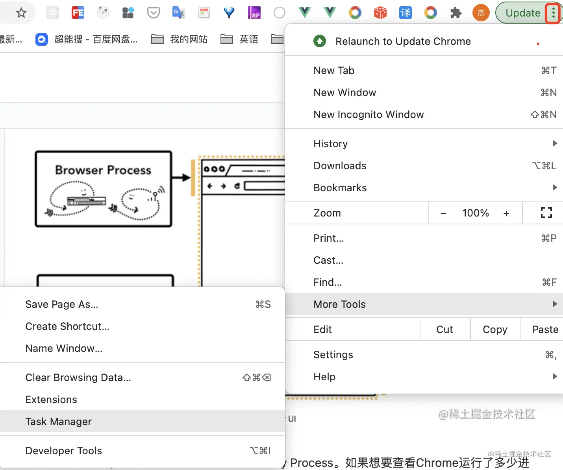Open Developer Tools from the submenu
This screenshot has height=470, width=563.
142,451
